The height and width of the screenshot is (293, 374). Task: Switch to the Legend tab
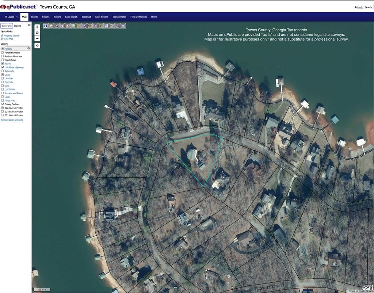(x=18, y=26)
